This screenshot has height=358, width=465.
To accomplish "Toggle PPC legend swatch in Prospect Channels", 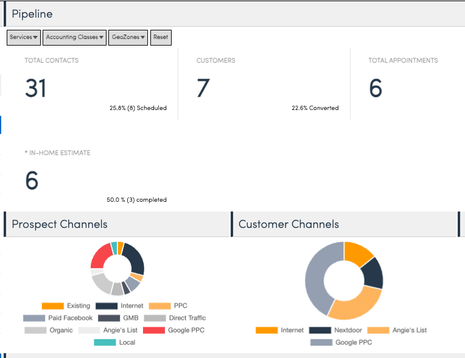I will (x=160, y=306).
